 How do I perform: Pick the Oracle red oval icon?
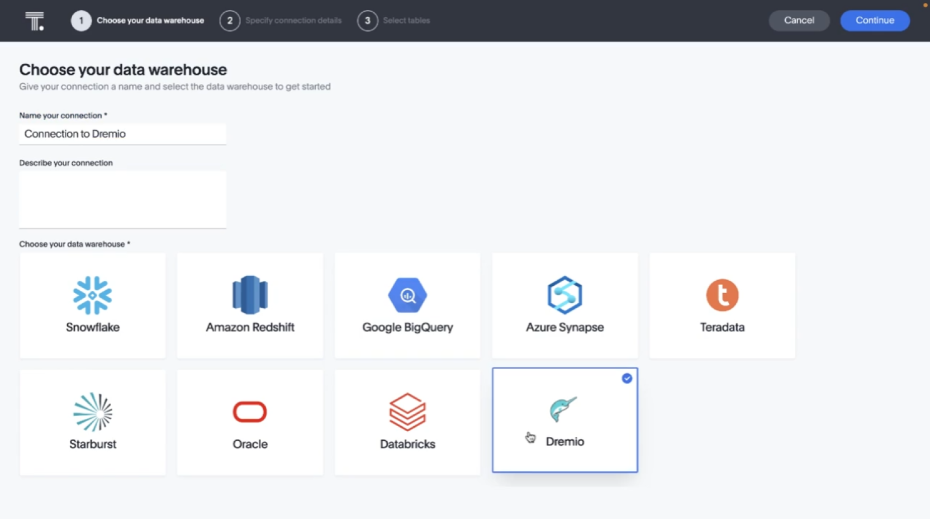pyautogui.click(x=250, y=412)
